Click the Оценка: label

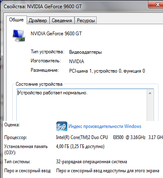12,125
